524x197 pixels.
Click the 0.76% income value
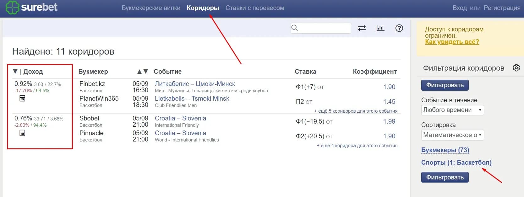tap(23, 118)
